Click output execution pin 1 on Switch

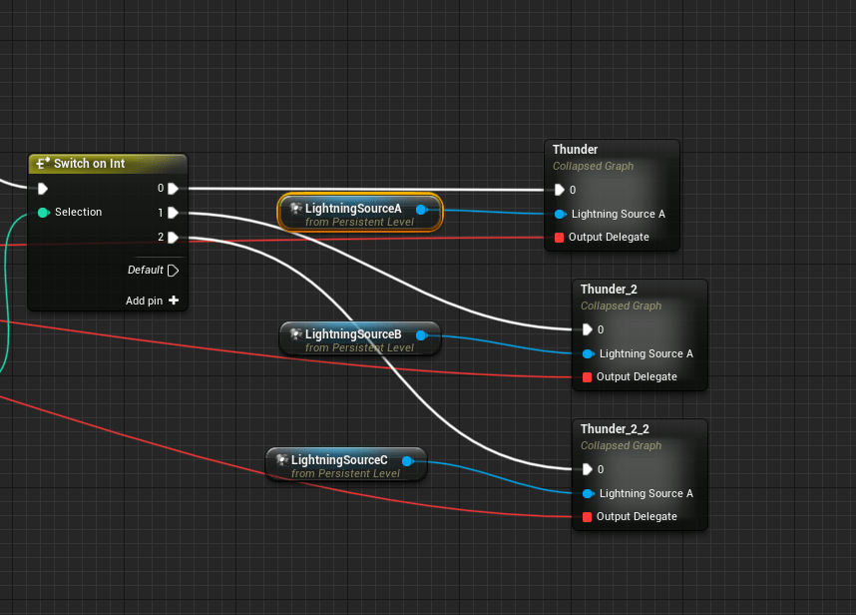coord(173,212)
